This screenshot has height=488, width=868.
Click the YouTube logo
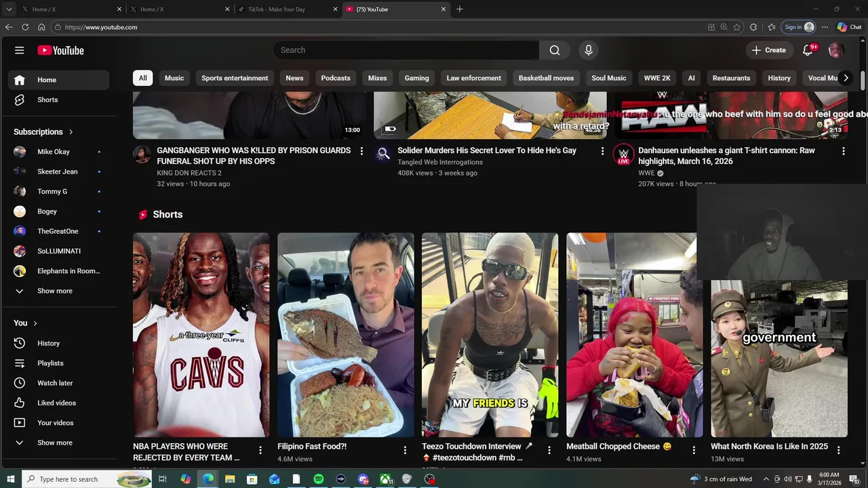coord(60,50)
